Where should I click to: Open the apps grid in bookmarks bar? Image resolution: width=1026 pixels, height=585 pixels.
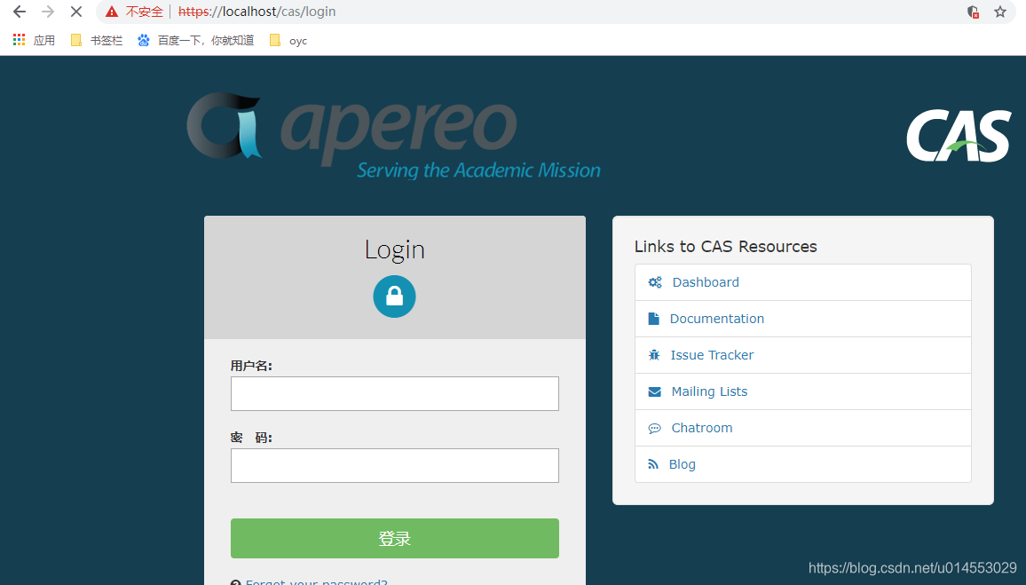[x=19, y=40]
